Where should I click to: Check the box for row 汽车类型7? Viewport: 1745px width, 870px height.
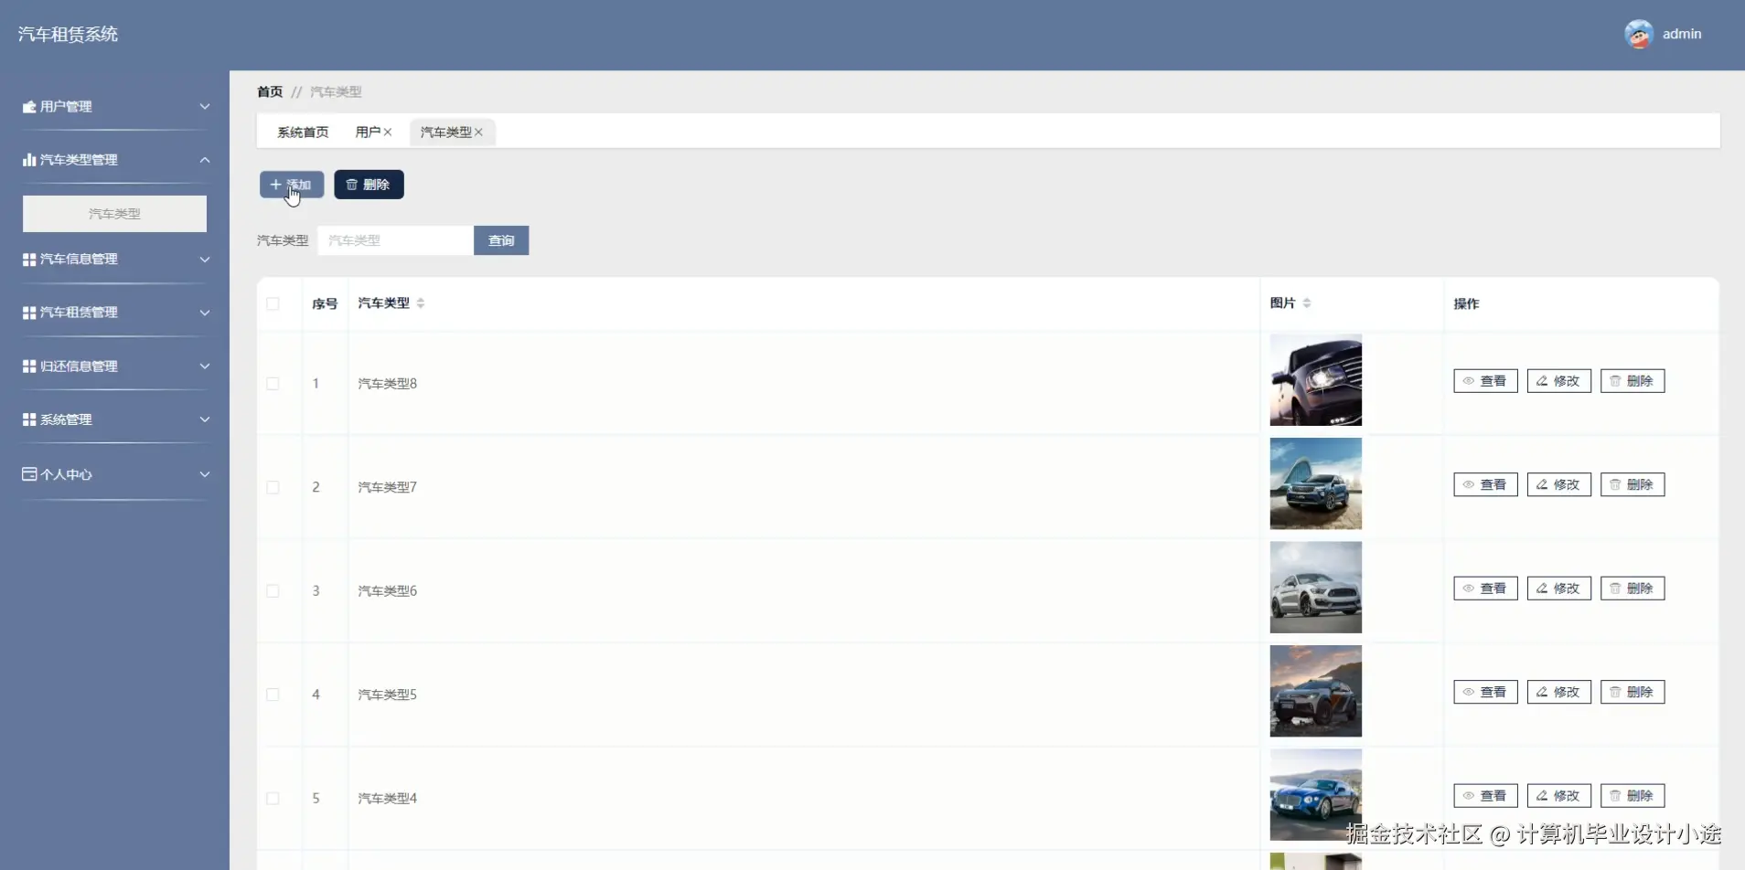(x=273, y=487)
